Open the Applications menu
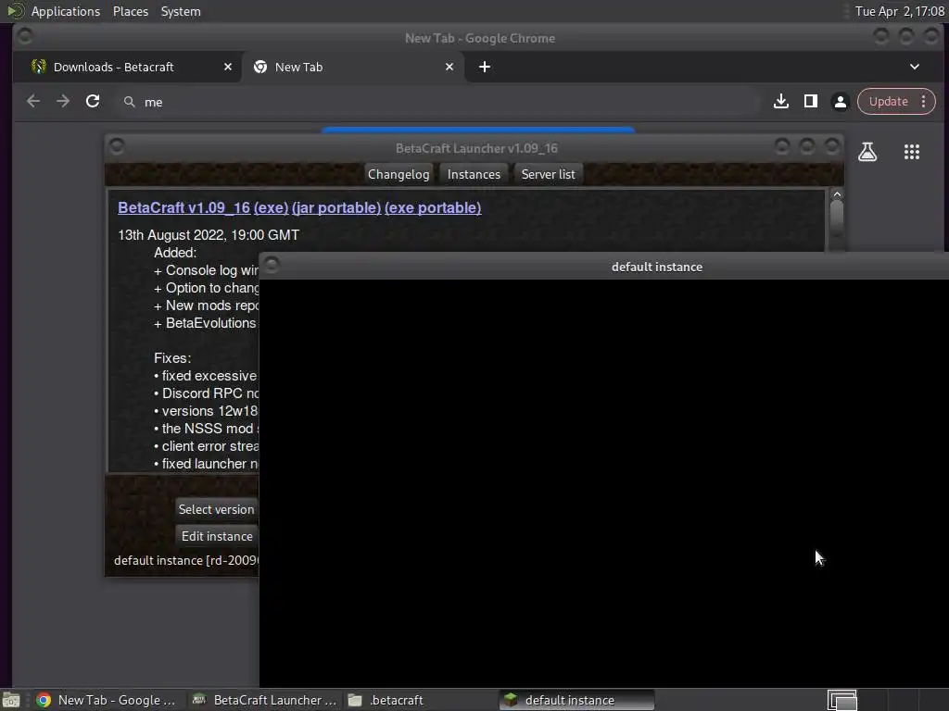 tap(66, 11)
